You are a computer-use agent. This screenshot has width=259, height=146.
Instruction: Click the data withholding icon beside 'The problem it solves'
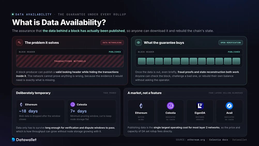tap(19, 42)
